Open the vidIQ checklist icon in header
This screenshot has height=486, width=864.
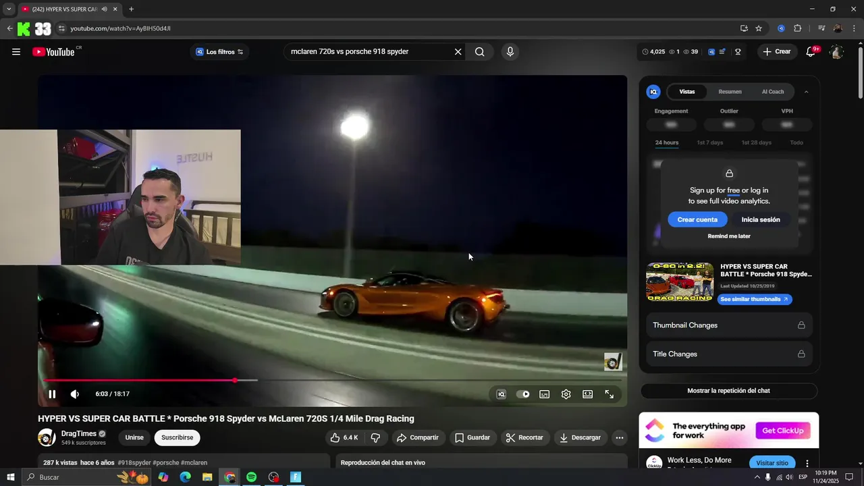[x=722, y=52]
